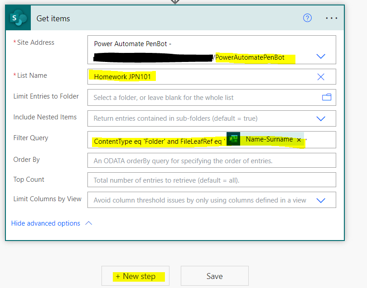The width and height of the screenshot is (367, 288).
Task: Open the help question mark icon
Action: point(308,18)
